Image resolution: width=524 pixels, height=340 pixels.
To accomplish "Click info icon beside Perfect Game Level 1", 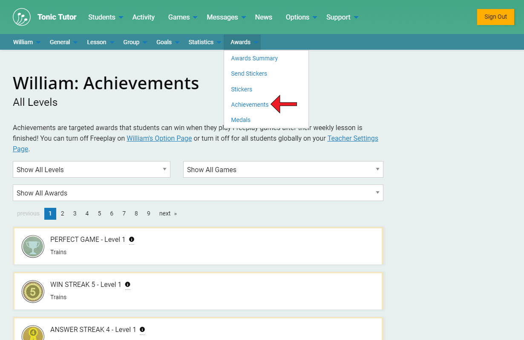I will tap(132, 239).
